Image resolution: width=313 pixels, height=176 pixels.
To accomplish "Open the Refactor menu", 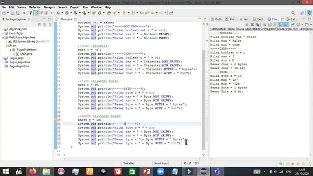I will tap(35, 7).
